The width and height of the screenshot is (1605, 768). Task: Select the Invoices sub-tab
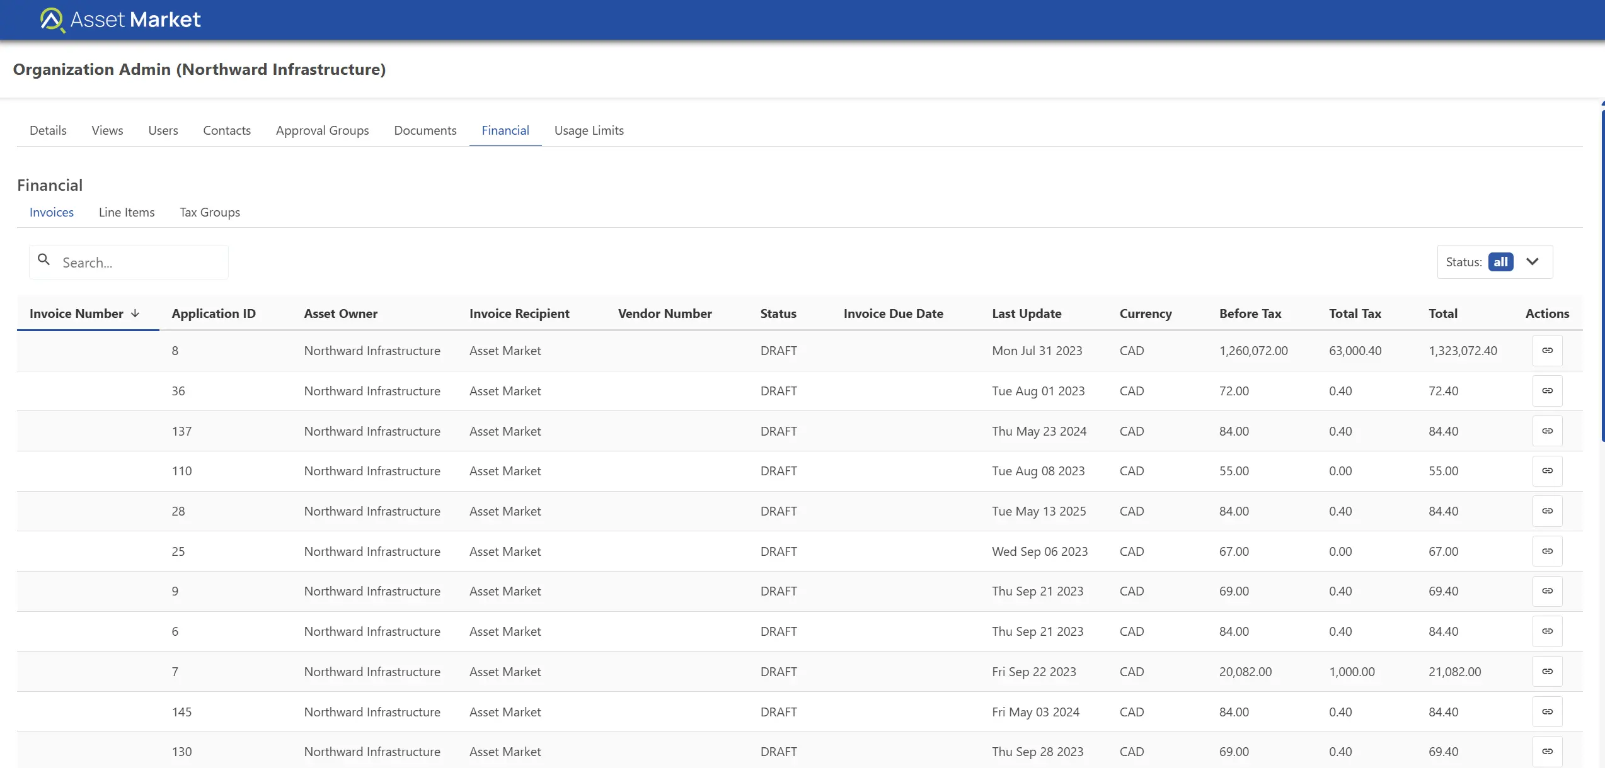(x=52, y=212)
